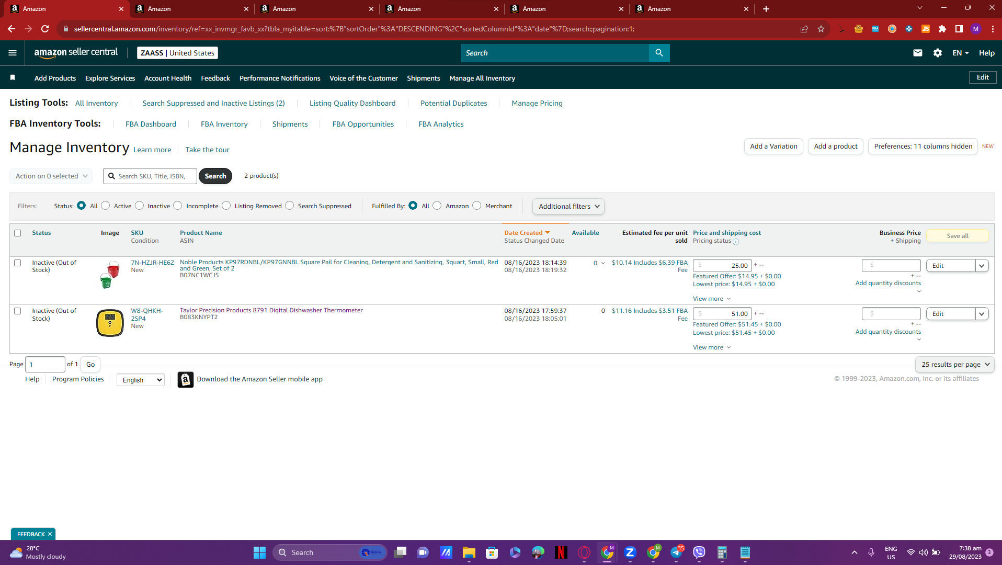Image resolution: width=1002 pixels, height=565 pixels.
Task: Open the Action on 0 selected dropdown
Action: tap(51, 176)
